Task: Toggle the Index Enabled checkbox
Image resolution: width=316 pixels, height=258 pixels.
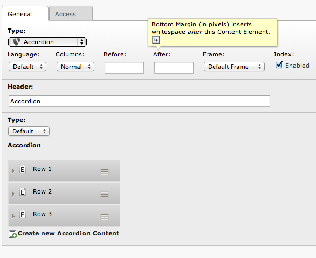Action: (279, 65)
